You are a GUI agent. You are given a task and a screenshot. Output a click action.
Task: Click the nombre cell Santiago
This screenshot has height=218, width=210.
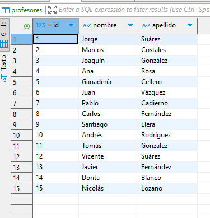click(x=108, y=124)
